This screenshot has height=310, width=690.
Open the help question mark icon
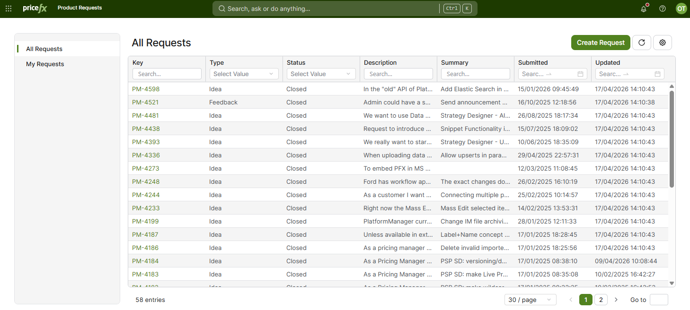(663, 9)
